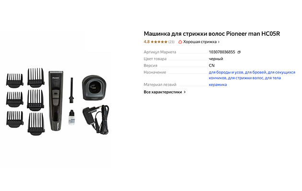Click the charging dock in product photo
Screen dimensions: 302x191
(94, 88)
